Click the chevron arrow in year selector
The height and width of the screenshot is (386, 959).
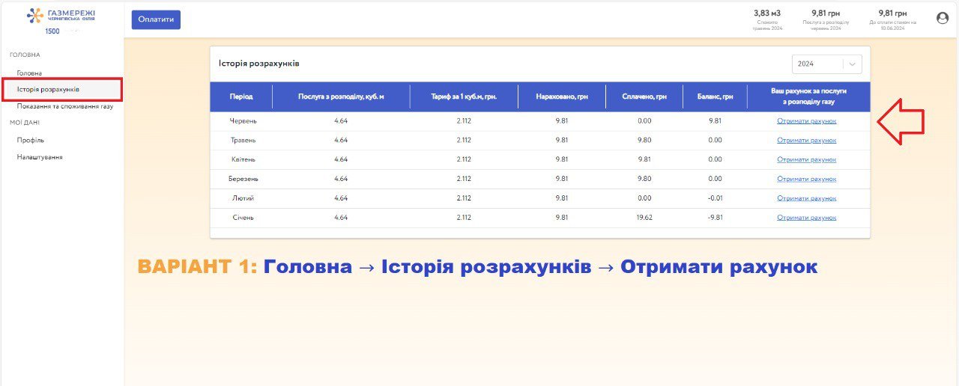click(x=852, y=64)
